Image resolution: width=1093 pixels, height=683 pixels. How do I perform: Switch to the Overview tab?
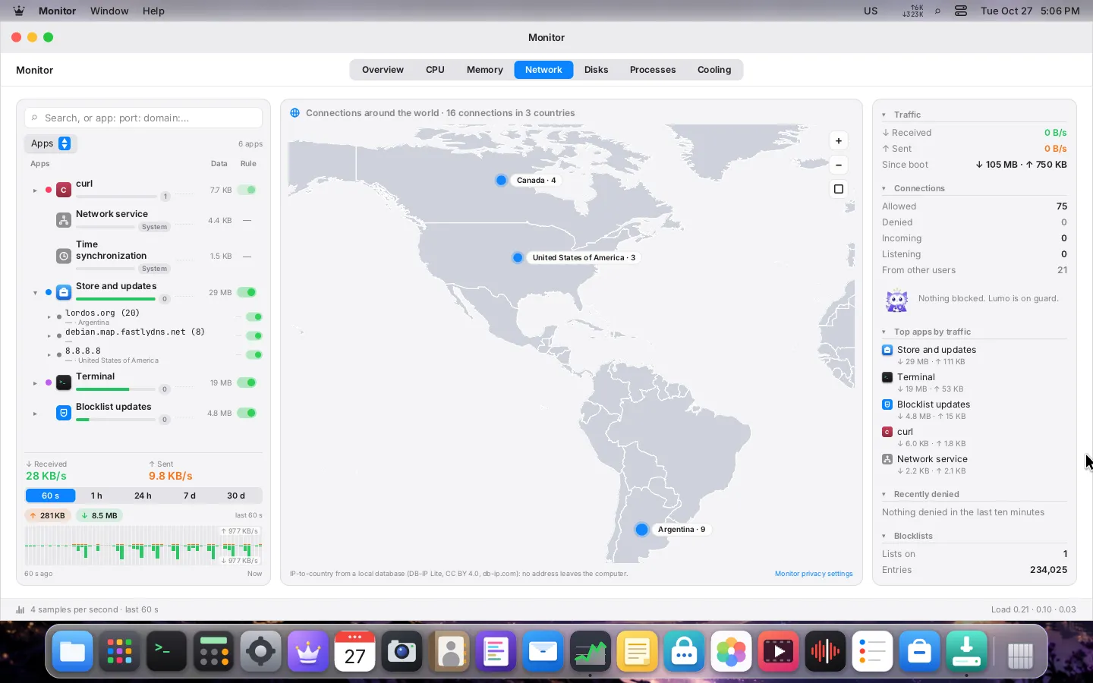click(x=383, y=70)
